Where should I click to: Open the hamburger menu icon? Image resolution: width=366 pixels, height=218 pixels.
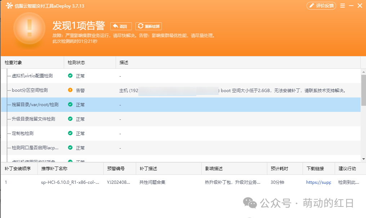pos(343,6)
